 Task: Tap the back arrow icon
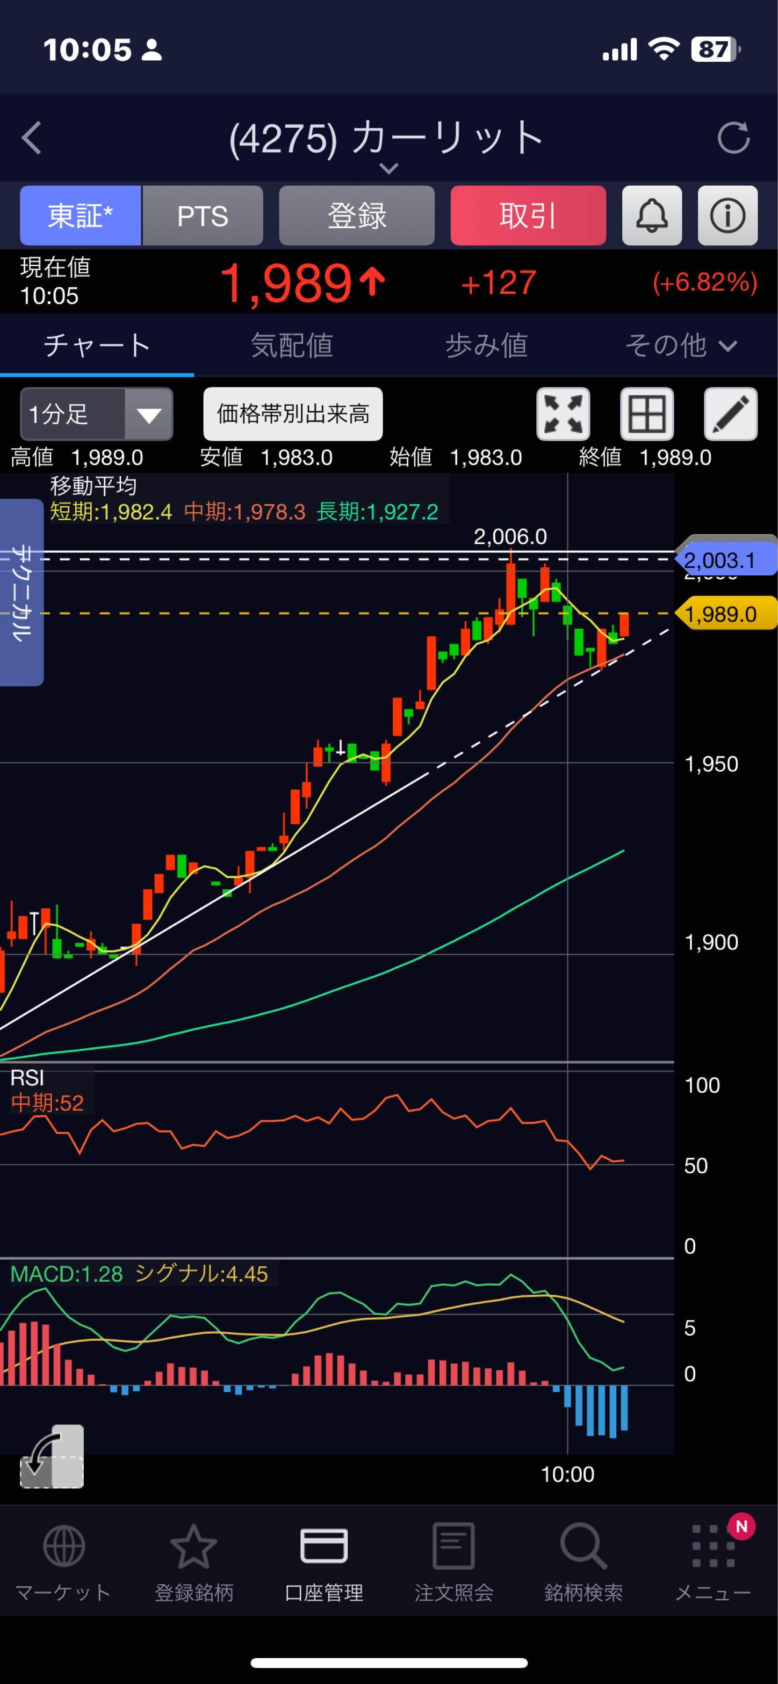coord(31,138)
